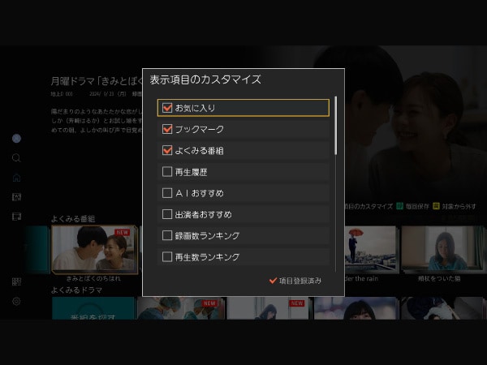Viewport: 487px width, 365px height.
Task: Select the profile circle icon in sidebar
Action: [16, 139]
